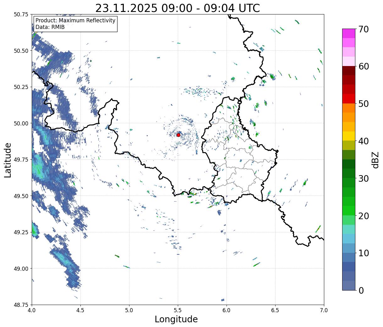The image size is (383, 327).
Task: Click the longitude tick label 4.0
Action: click(32, 310)
